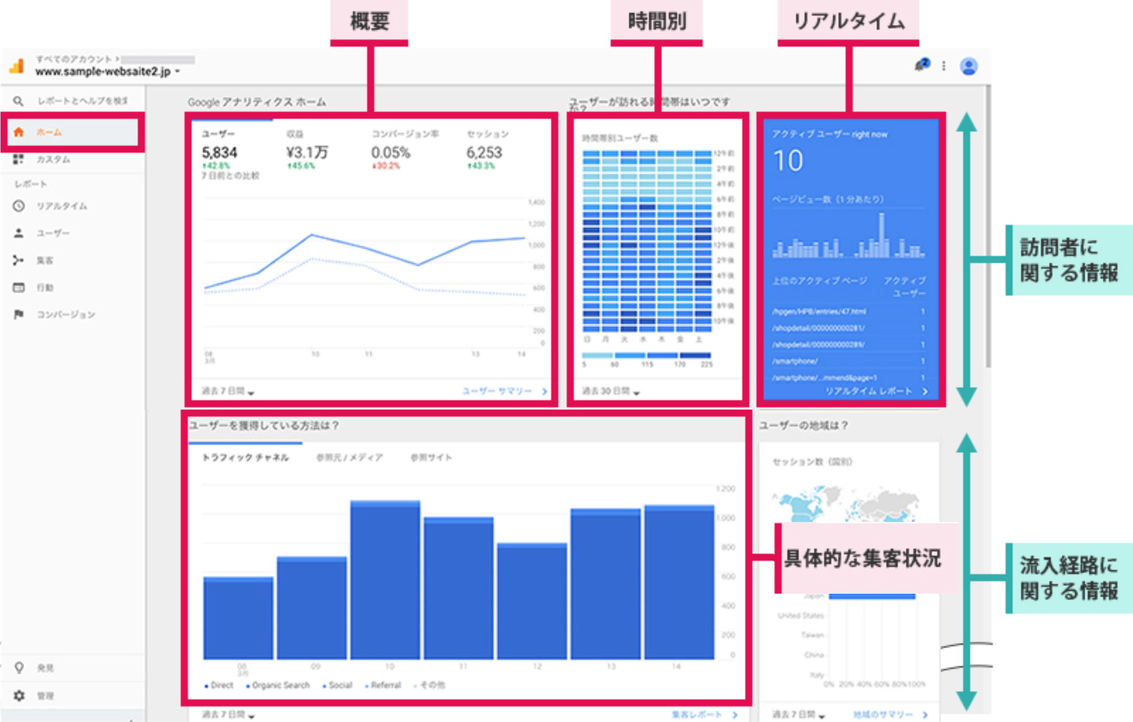Click the Referral legend item
Viewport: 1133px width, 722px height.
click(382, 685)
